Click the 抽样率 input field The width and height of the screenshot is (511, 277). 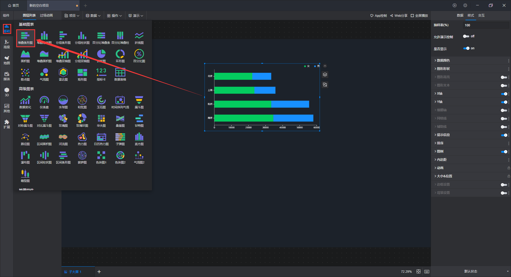(x=486, y=25)
